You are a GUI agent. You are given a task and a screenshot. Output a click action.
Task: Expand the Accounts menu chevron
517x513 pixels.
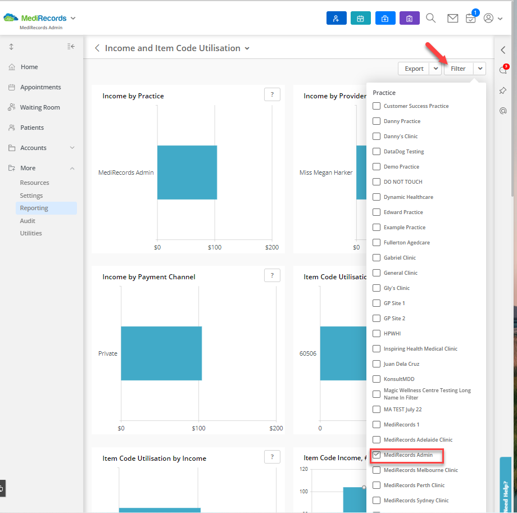tap(72, 148)
